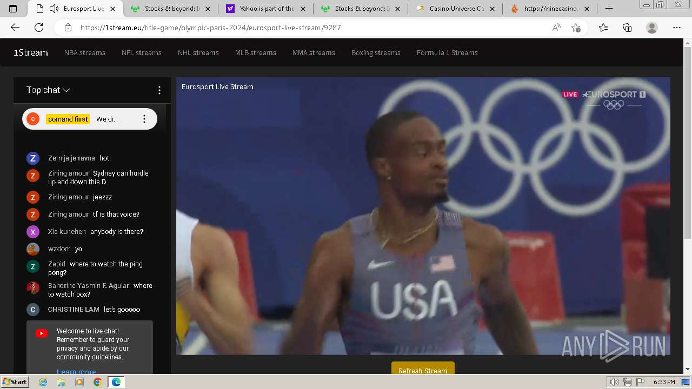Add this page to favorites
Image resolution: width=692 pixels, height=389 pixels.
[x=576, y=28]
